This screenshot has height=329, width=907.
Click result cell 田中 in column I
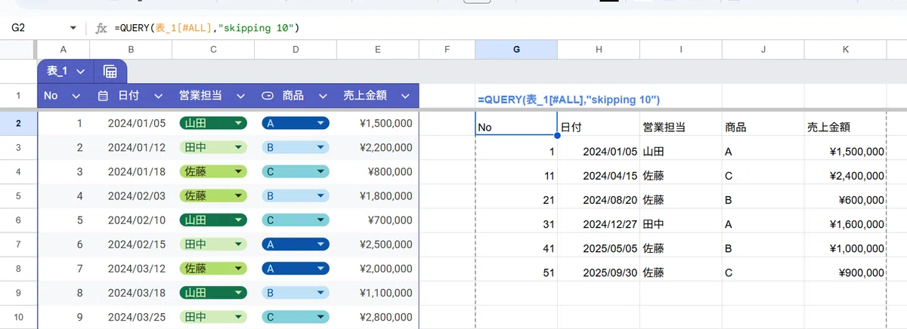click(x=653, y=225)
